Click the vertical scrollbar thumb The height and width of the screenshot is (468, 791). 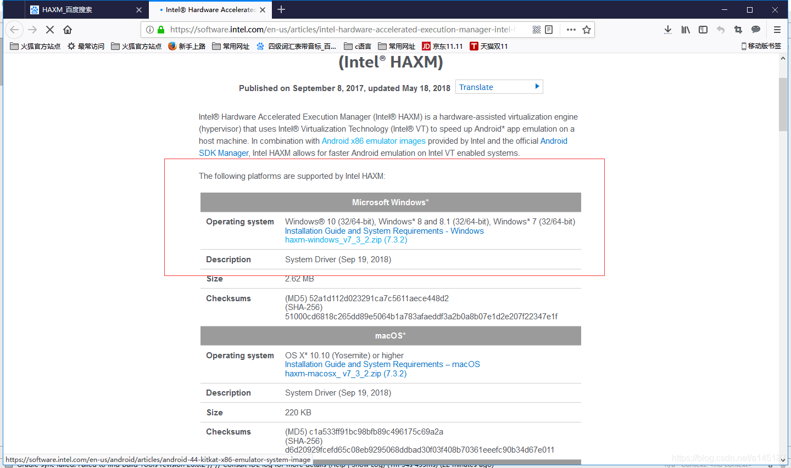783,104
